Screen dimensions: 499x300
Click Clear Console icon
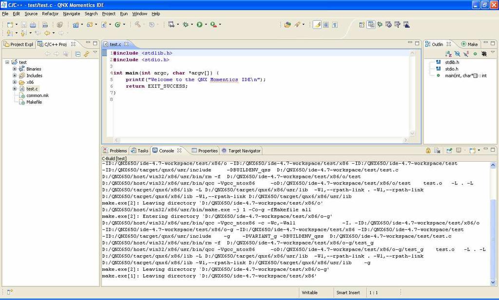pos(437,150)
